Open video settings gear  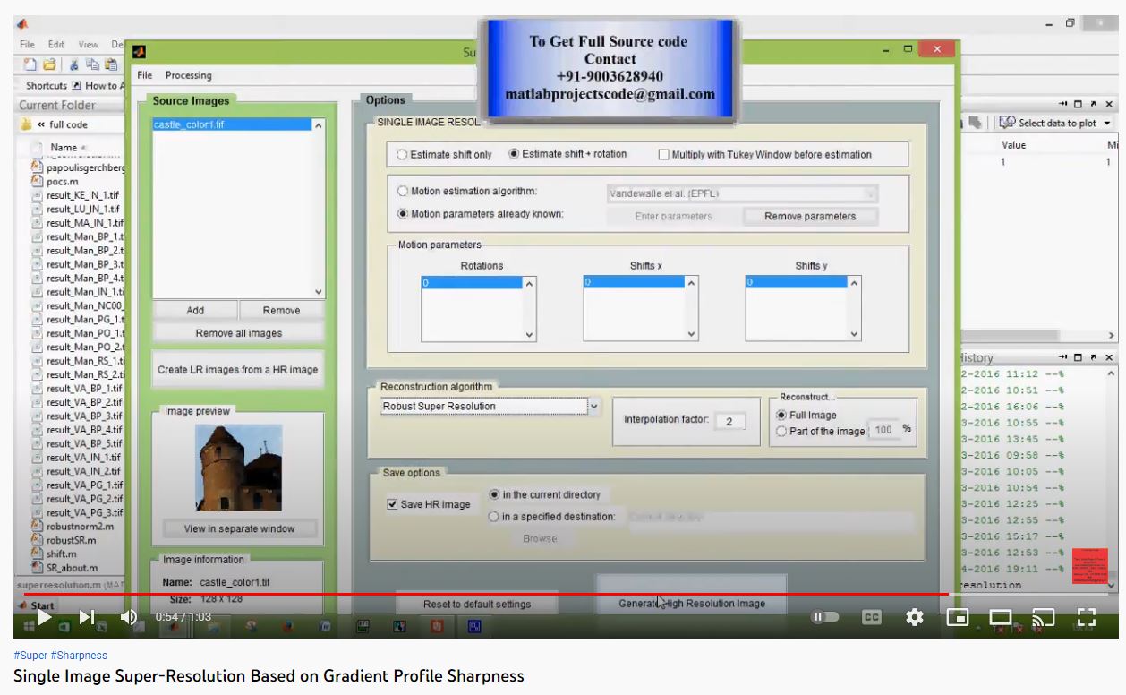[x=914, y=617]
